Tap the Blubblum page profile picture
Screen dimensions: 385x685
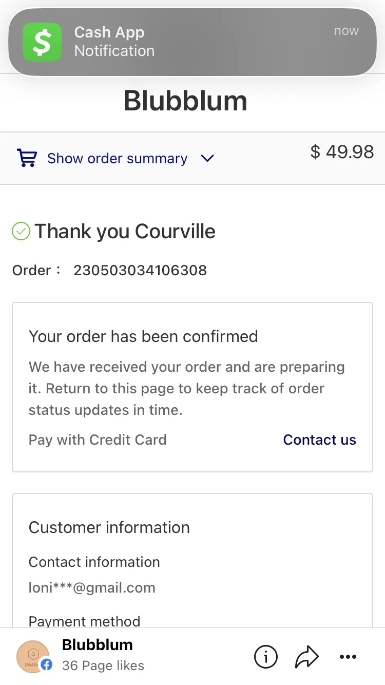[x=33, y=656]
